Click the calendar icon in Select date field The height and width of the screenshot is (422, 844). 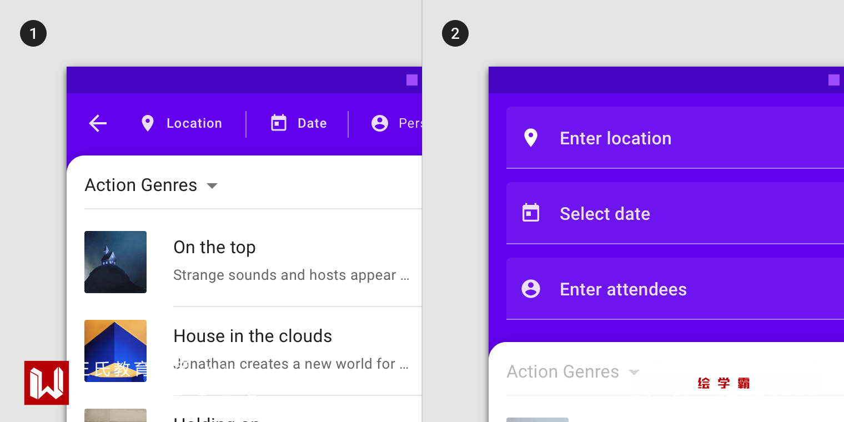click(531, 213)
